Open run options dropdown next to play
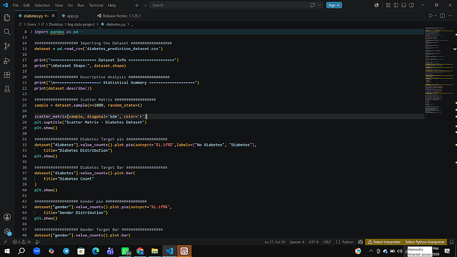457x257 pixels. pos(436,16)
